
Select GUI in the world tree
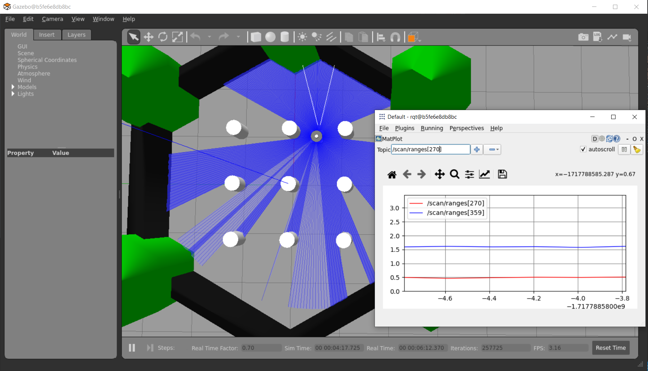click(22, 47)
